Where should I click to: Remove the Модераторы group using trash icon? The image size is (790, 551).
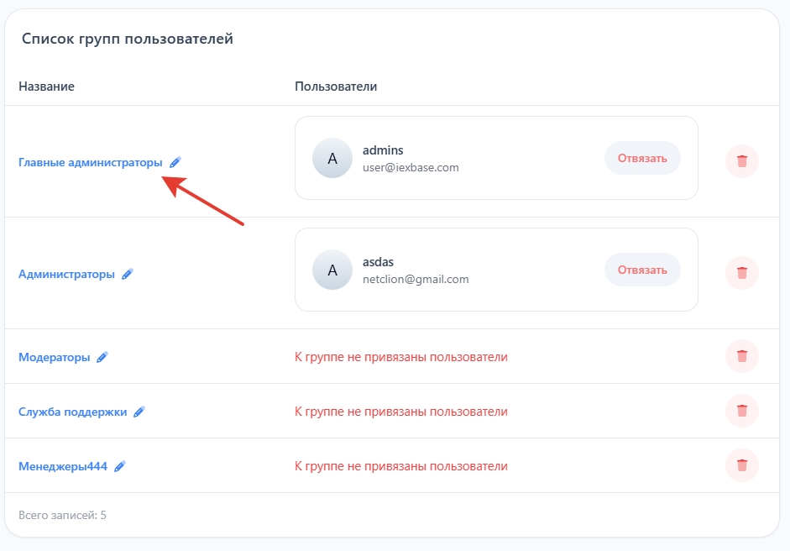click(741, 356)
